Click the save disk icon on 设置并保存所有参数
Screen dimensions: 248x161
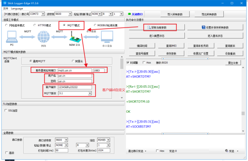pos(204,27)
